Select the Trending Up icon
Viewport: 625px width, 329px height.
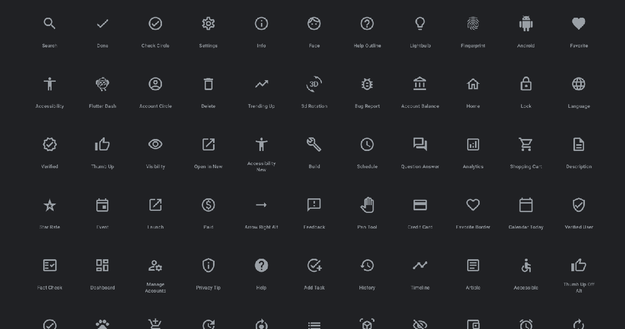click(261, 84)
